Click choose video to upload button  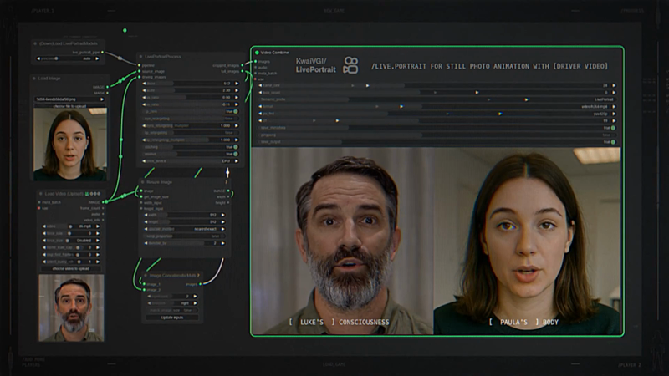pos(70,268)
